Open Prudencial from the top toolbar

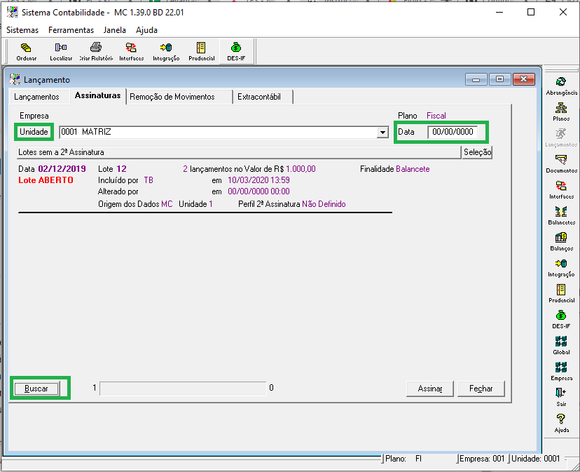(x=201, y=51)
